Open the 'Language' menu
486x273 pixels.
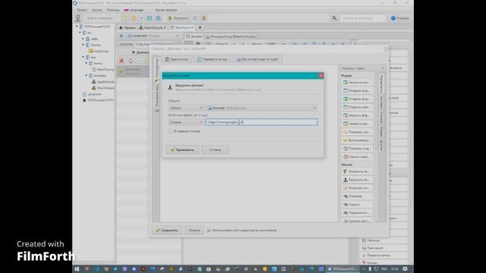tap(134, 10)
